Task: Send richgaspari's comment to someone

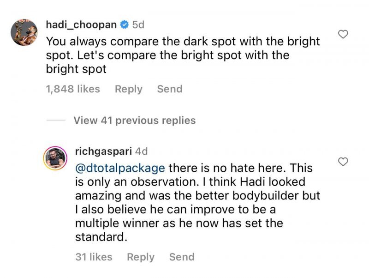Action: point(182,257)
